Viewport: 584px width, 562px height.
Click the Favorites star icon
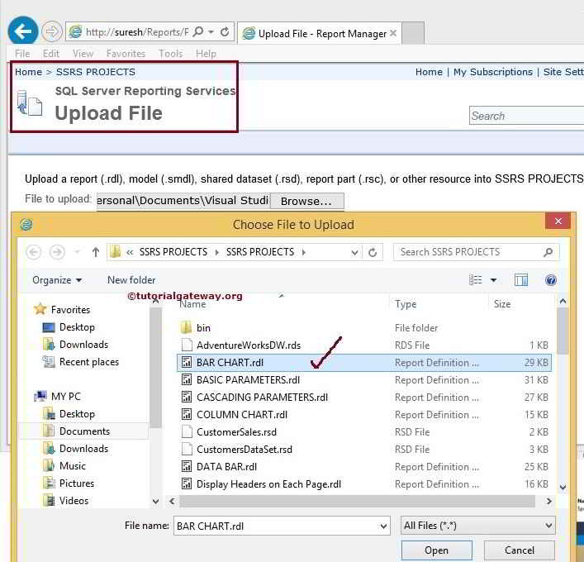click(x=40, y=309)
